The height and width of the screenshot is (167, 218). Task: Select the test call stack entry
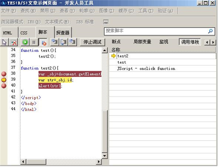tap(163, 62)
